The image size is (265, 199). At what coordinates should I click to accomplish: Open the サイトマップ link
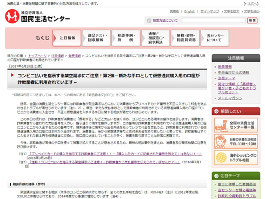click(x=210, y=11)
